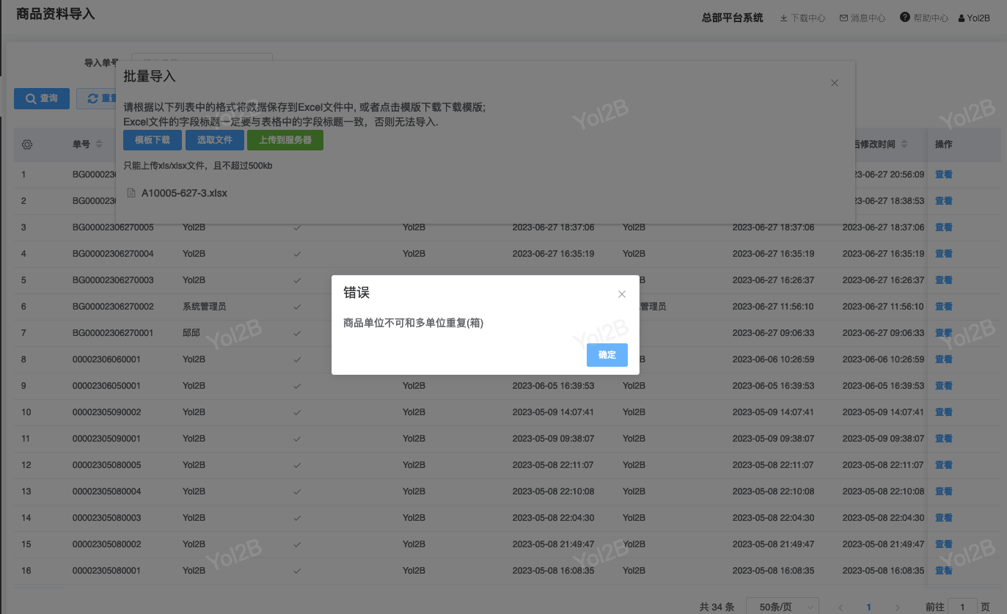
Task: Open 下载中心 in top bar
Action: click(802, 18)
